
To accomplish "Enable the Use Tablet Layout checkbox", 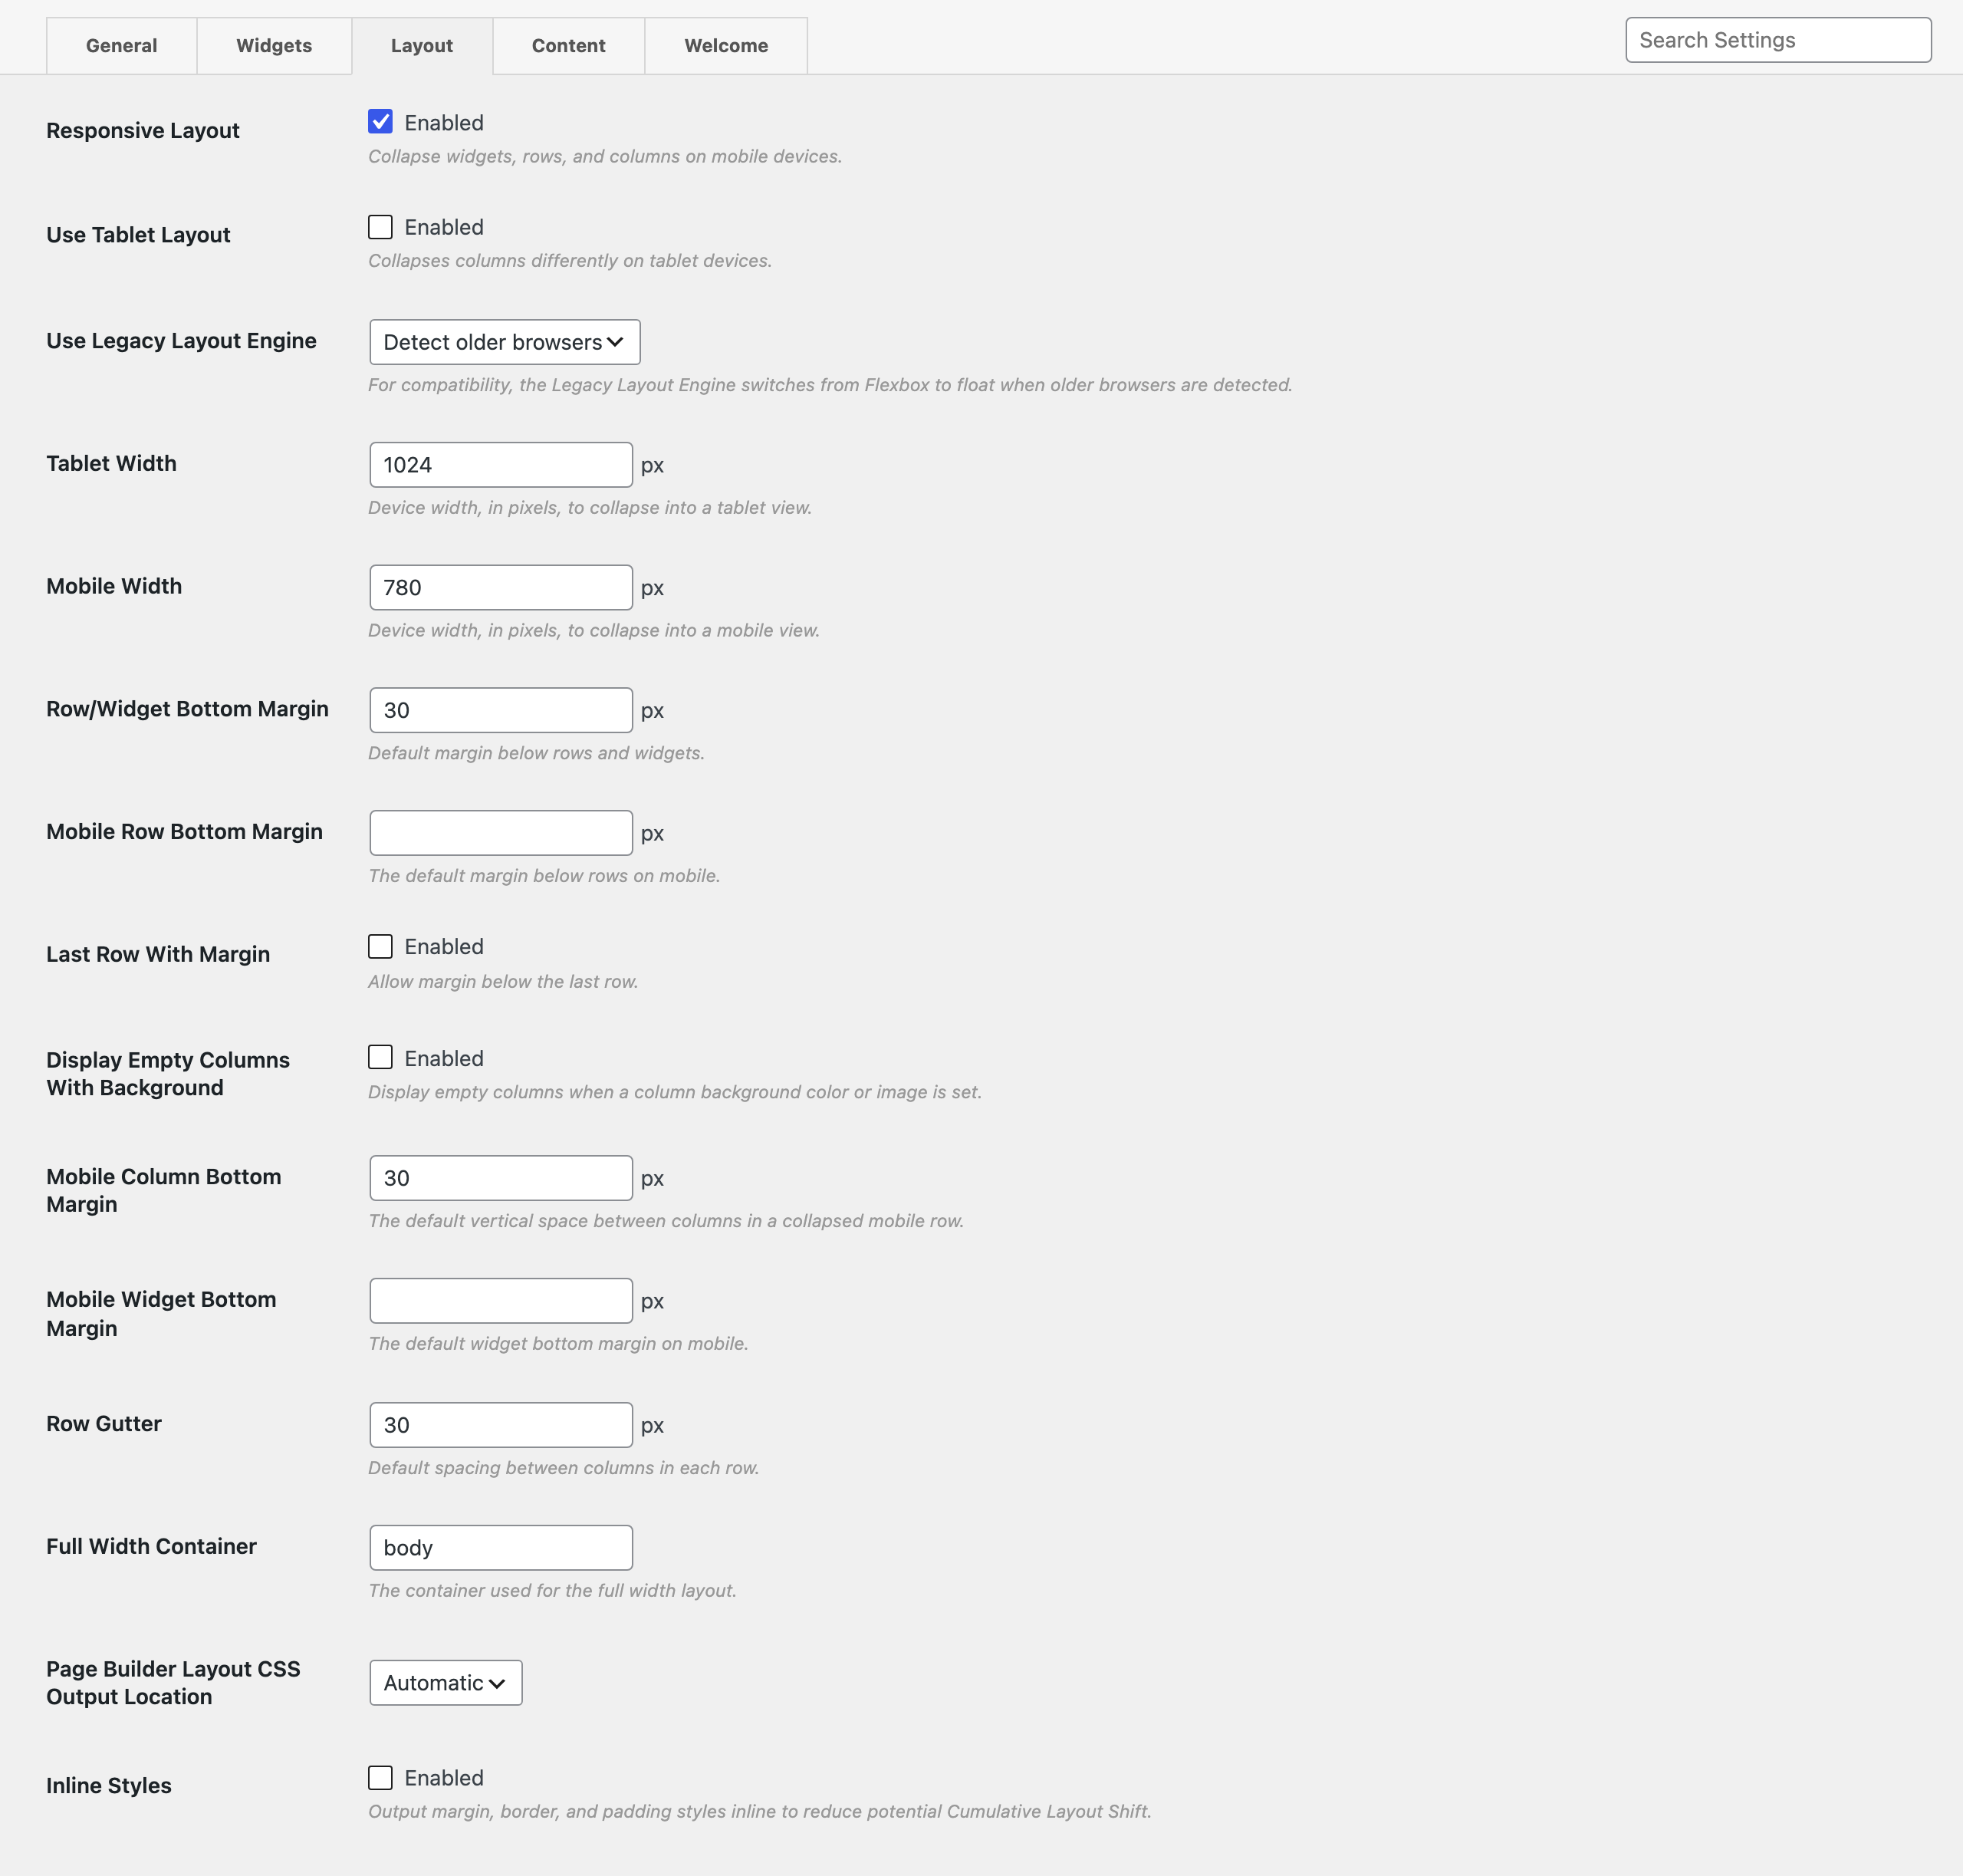I will pyautogui.click(x=380, y=227).
